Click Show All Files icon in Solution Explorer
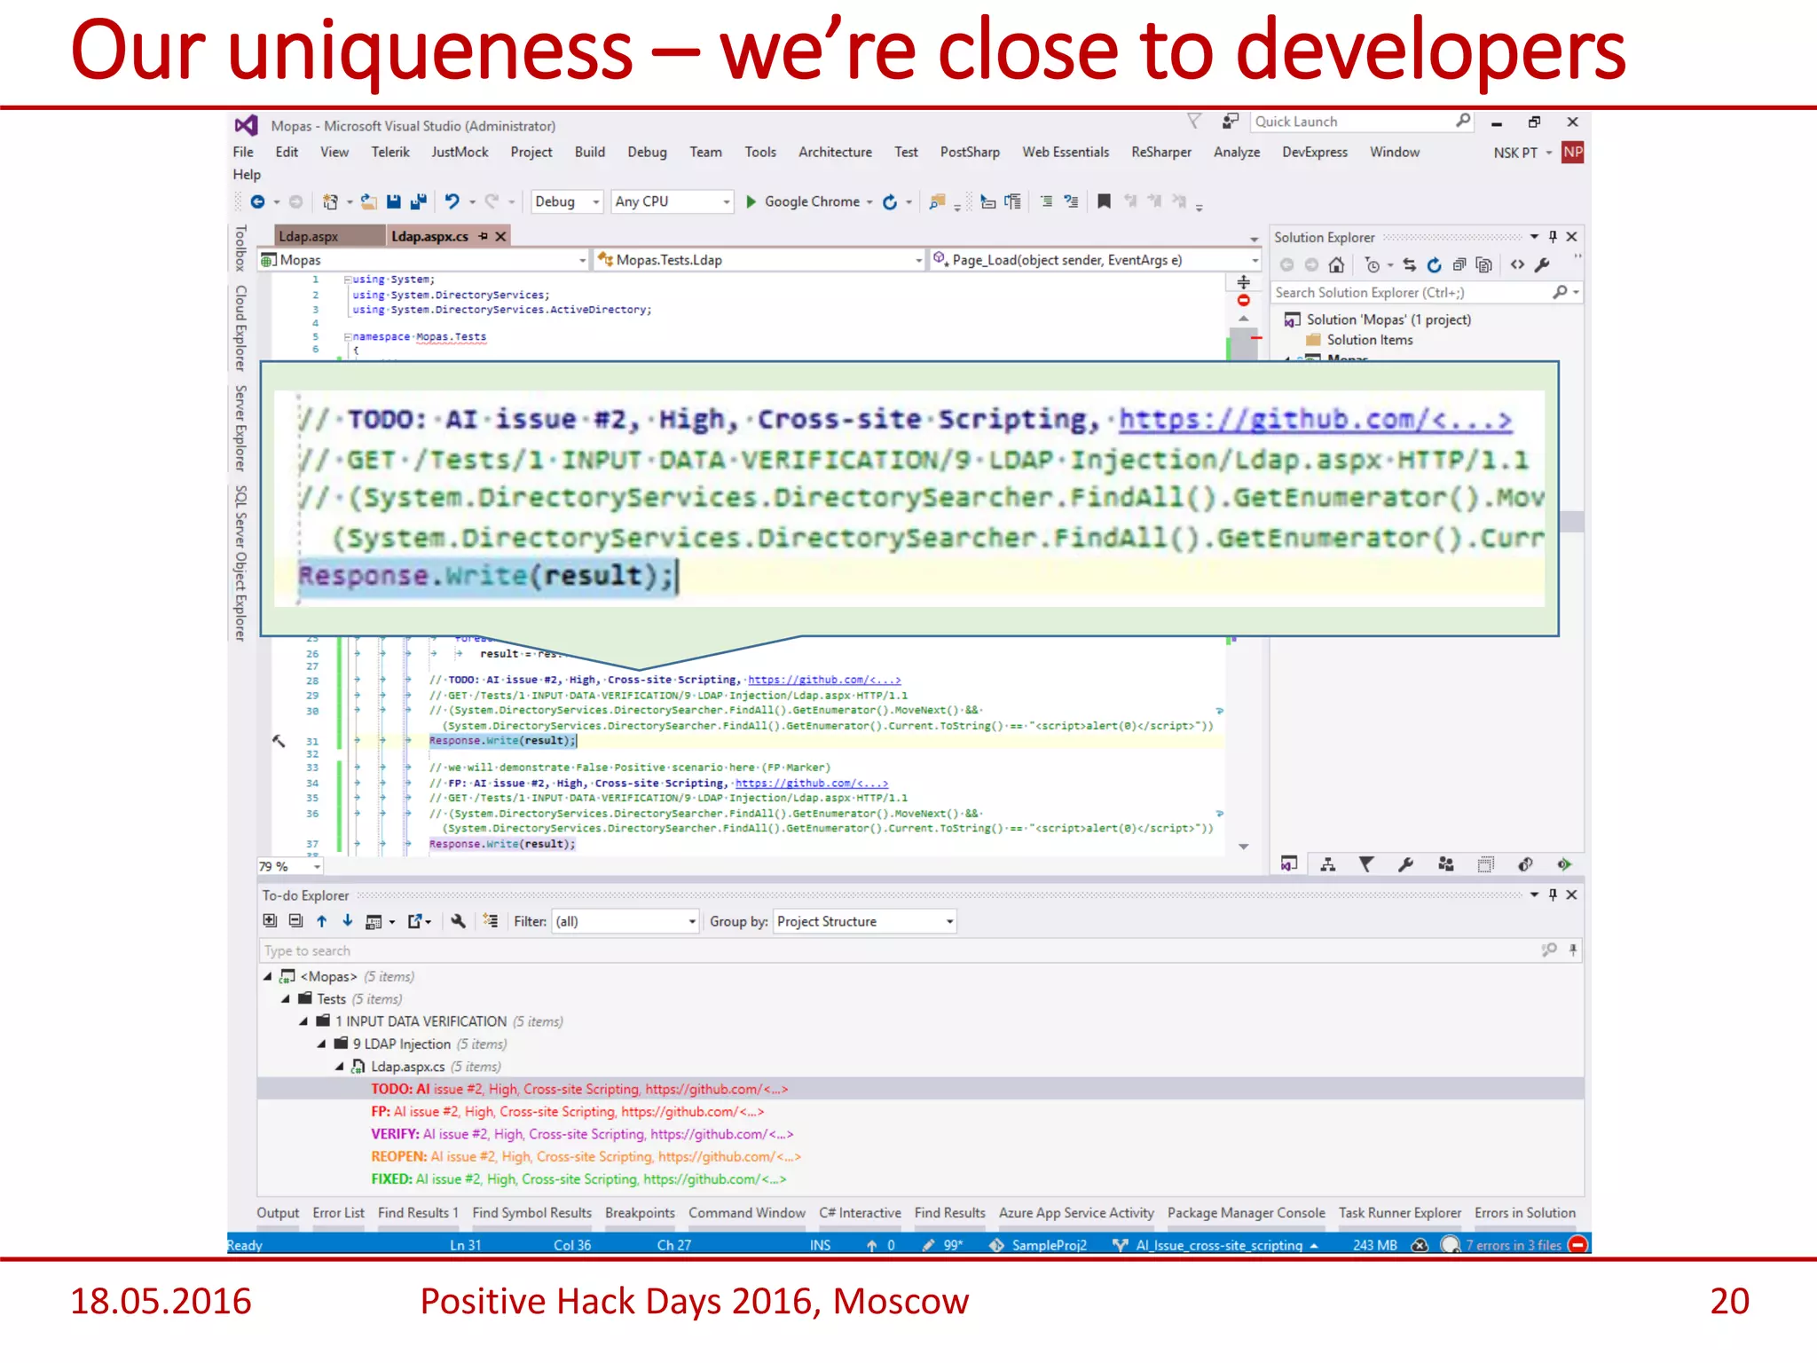 click(1484, 265)
